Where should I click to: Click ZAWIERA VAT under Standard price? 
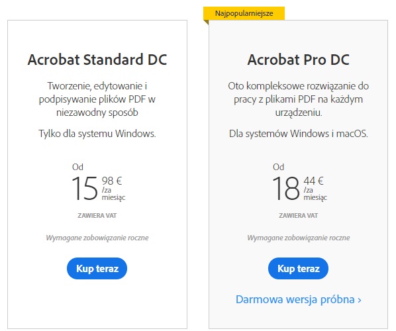tap(97, 216)
